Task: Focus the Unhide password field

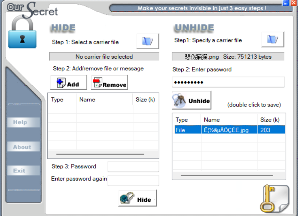Action: pyautogui.click(x=228, y=82)
